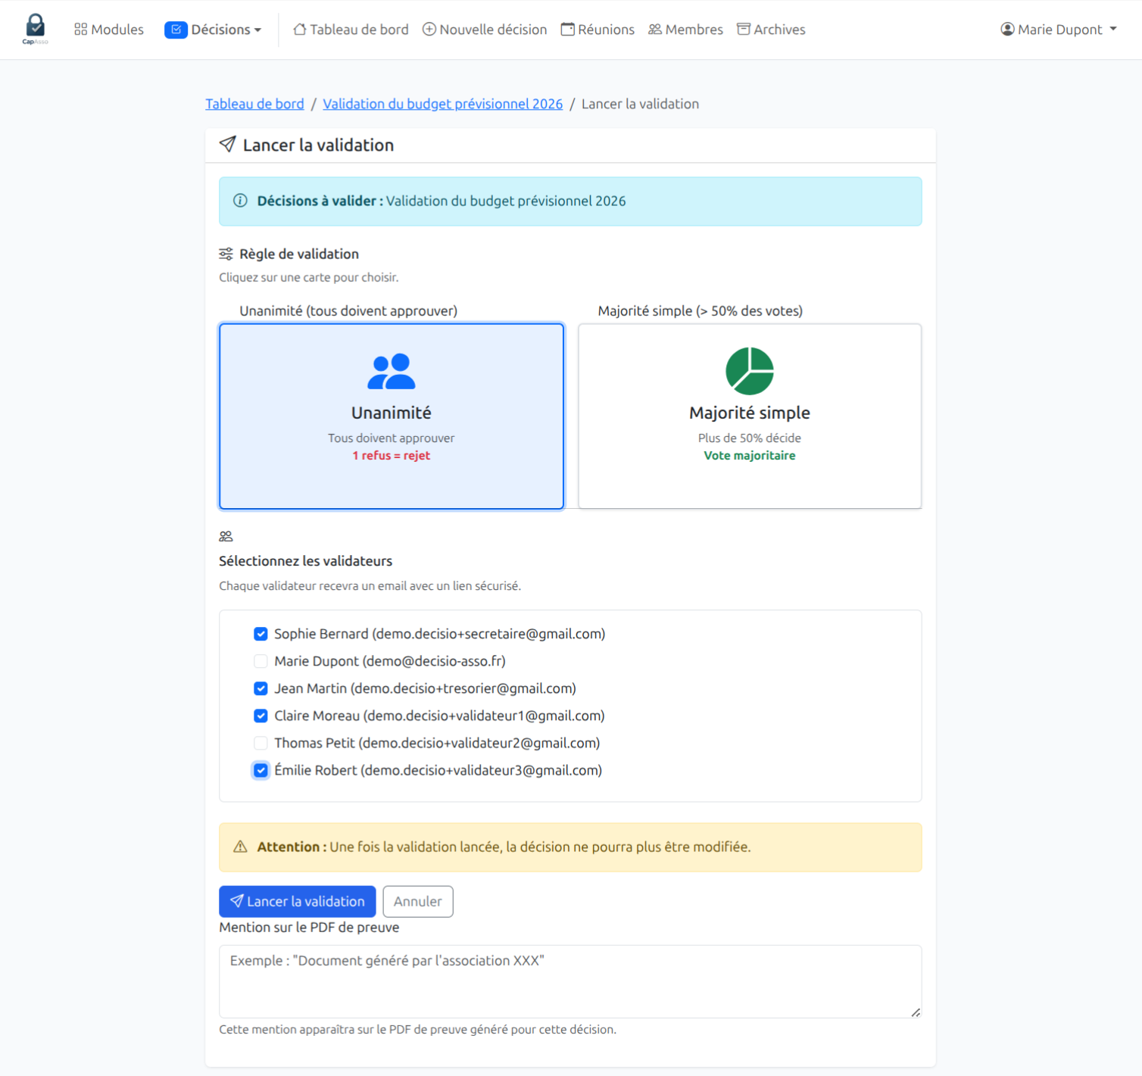This screenshot has height=1076, width=1142.
Task: Select the Majorité simple rule card
Action: pos(749,416)
